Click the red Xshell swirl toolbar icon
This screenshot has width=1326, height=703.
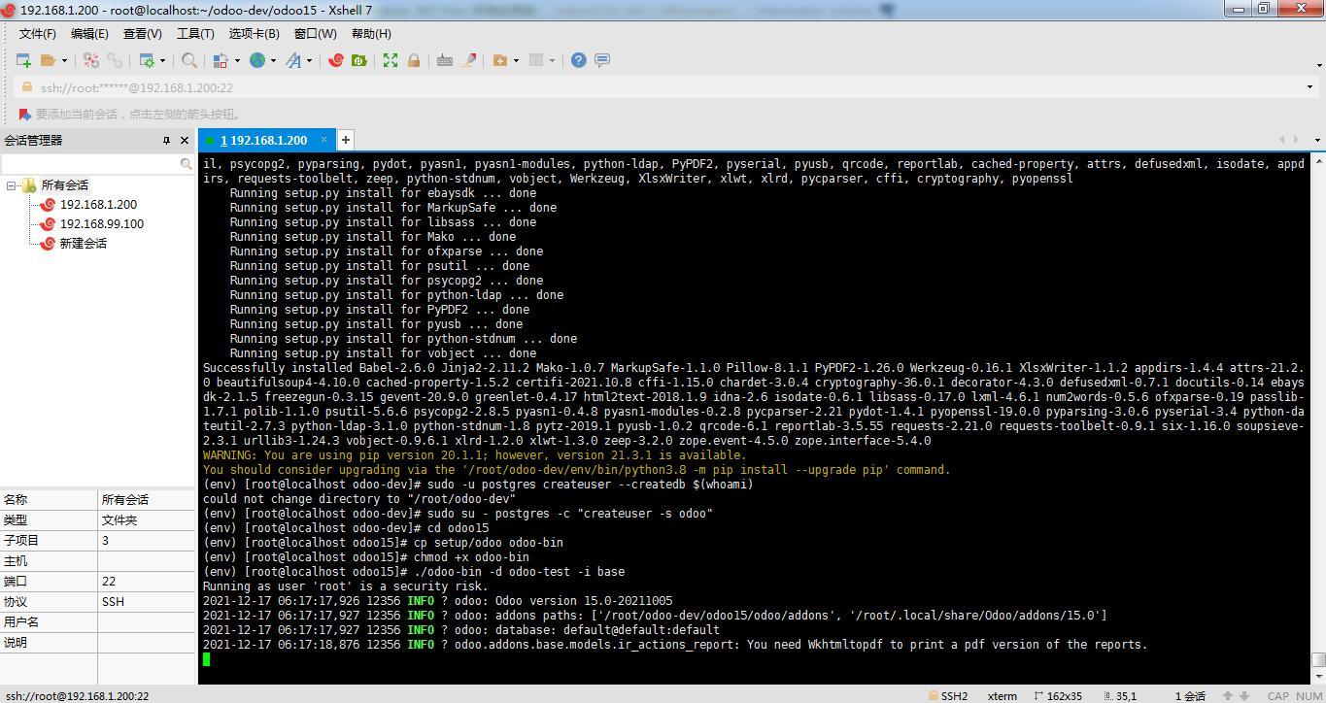coord(336,60)
